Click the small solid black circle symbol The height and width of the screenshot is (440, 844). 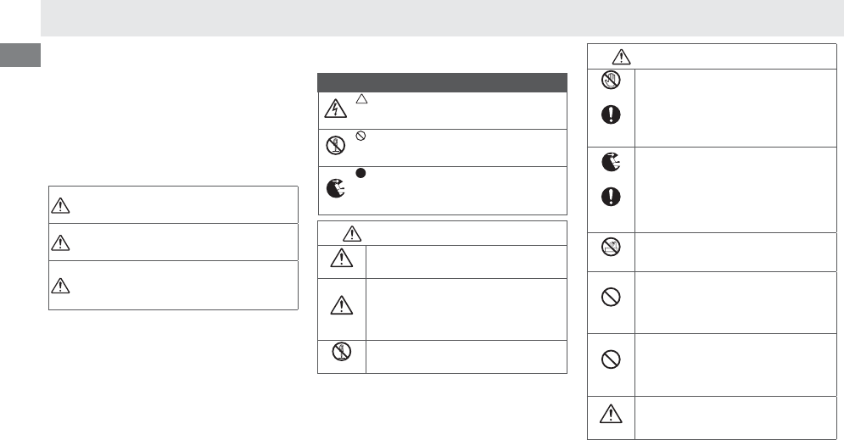coord(361,174)
